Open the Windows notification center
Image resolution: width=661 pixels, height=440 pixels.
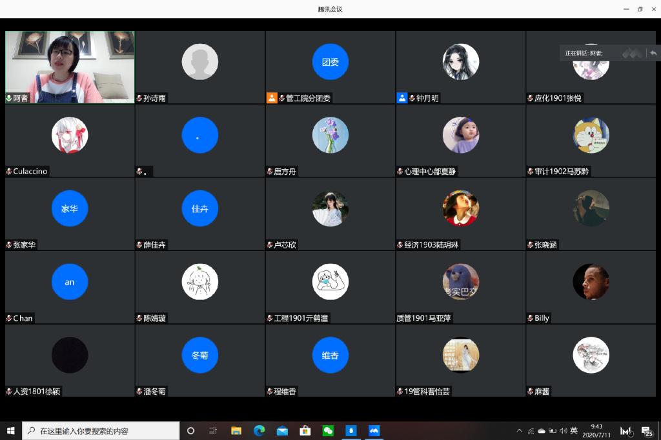pos(646,431)
